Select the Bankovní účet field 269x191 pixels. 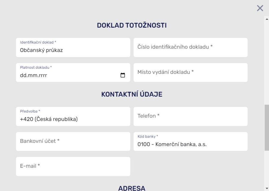(73, 142)
